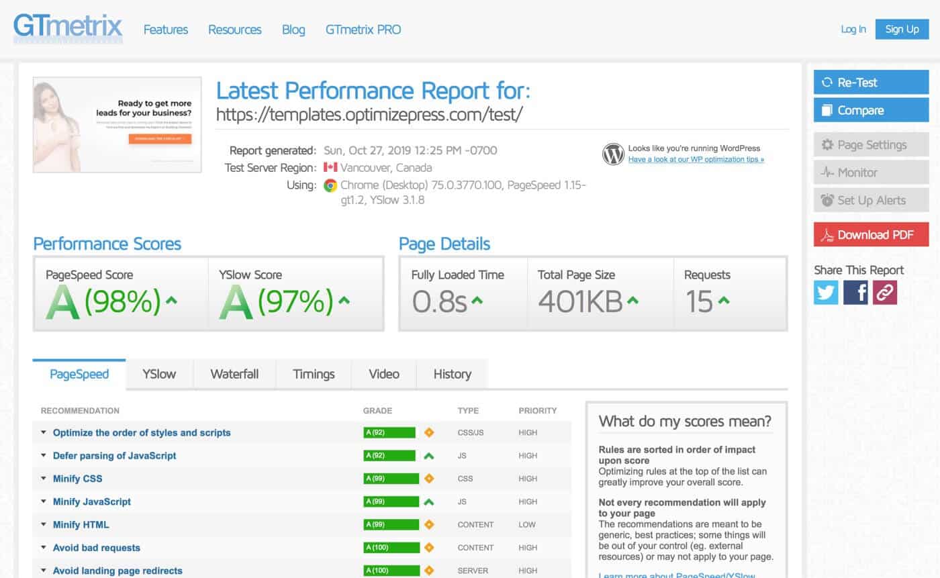Copy report link via chain icon
940x578 pixels.
[885, 293]
